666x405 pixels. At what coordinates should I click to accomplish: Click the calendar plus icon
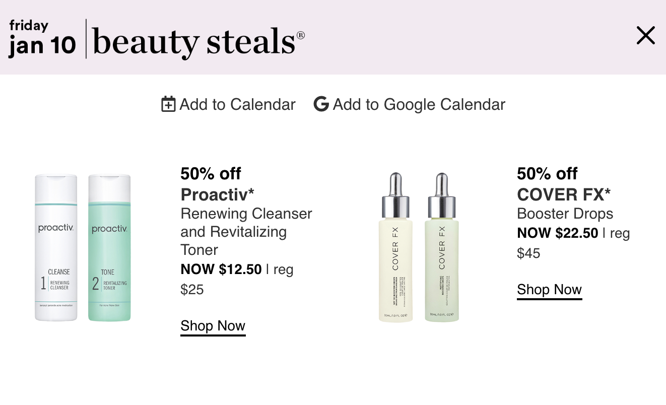[168, 104]
